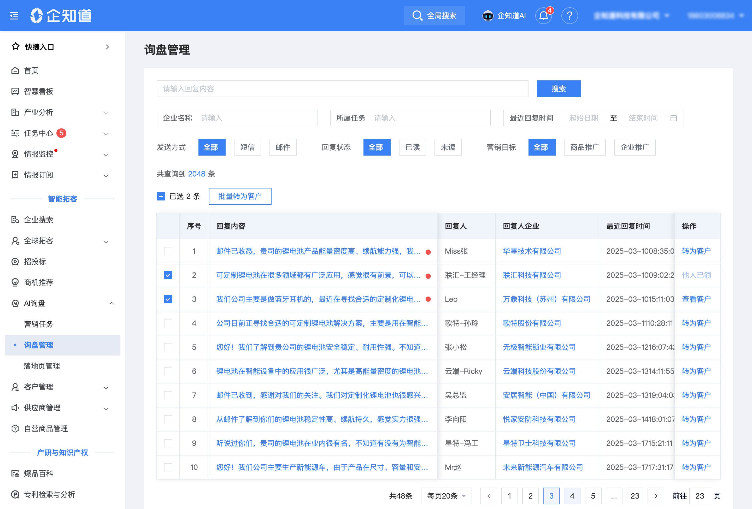Open the help question mark icon
The width and height of the screenshot is (752, 509).
click(x=569, y=15)
